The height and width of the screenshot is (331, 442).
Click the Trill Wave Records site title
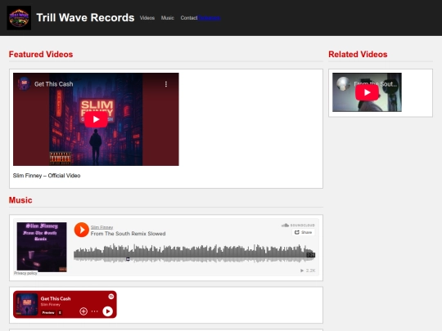click(85, 18)
